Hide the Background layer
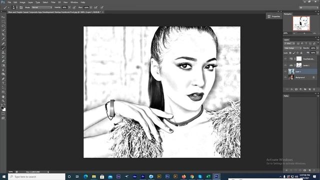Viewport: 320px width, 180px height. click(285, 77)
